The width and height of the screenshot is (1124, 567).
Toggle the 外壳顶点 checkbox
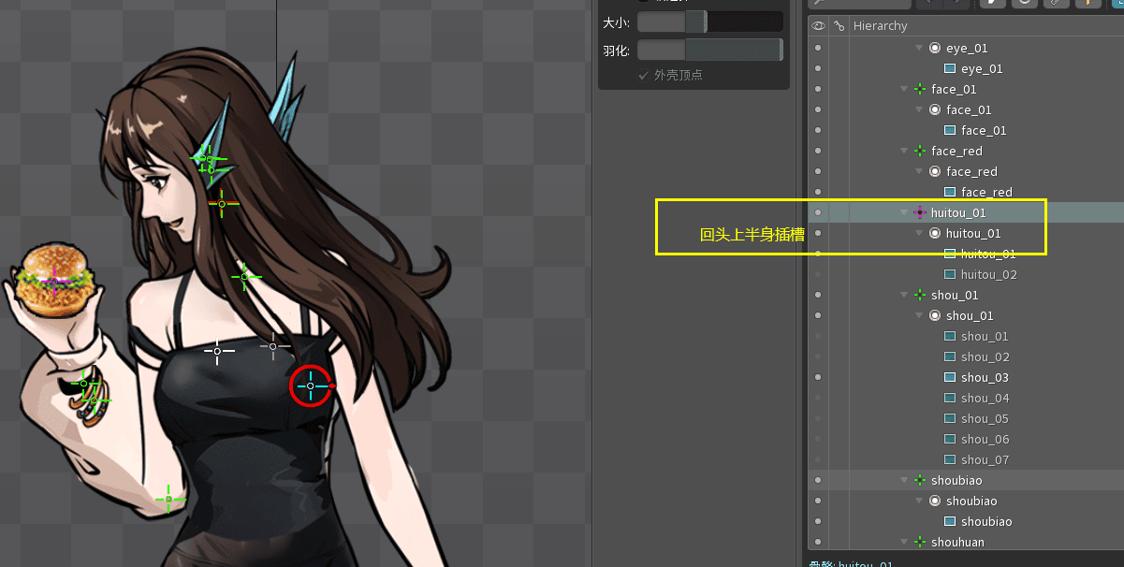(x=643, y=75)
